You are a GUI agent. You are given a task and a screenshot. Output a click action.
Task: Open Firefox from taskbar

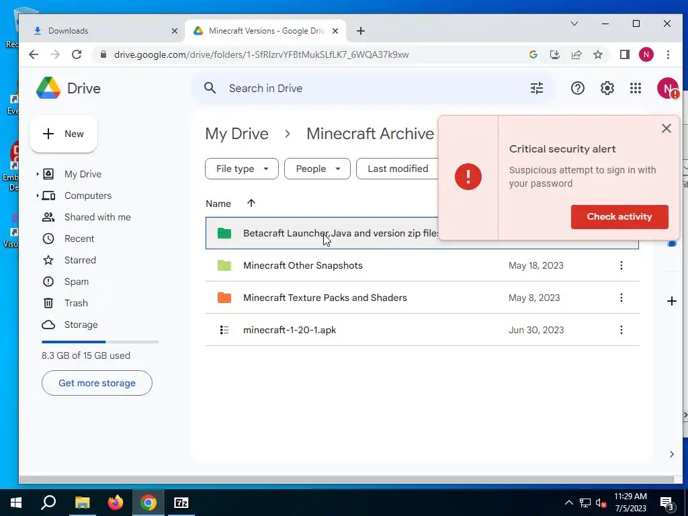pos(116,503)
